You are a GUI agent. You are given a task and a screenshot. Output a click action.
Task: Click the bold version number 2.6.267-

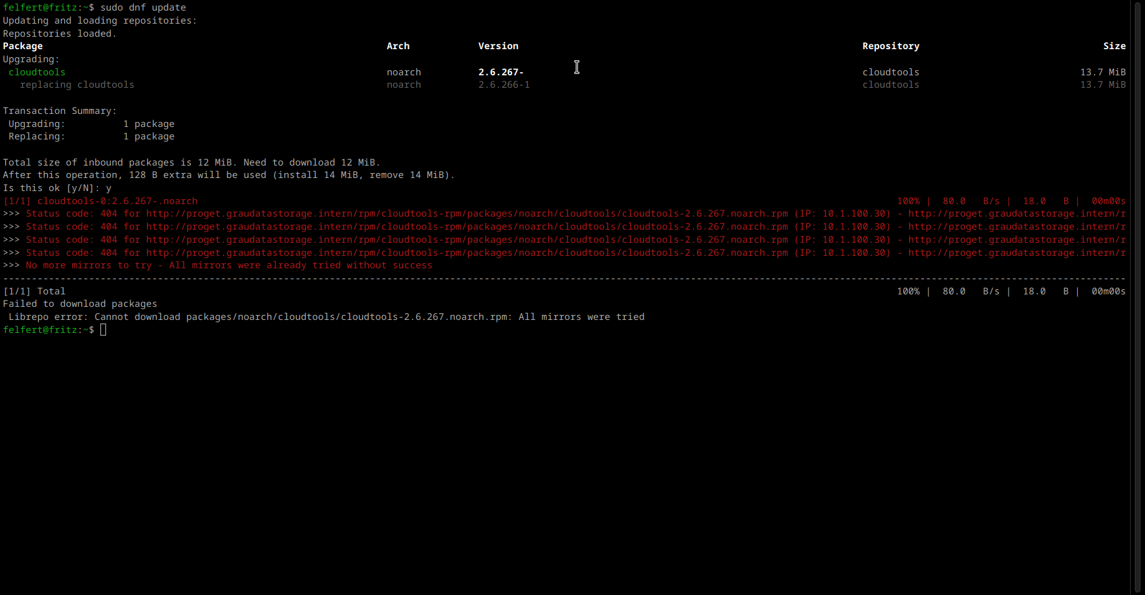(x=501, y=72)
